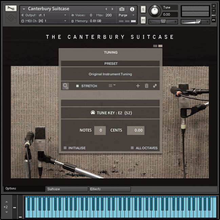Open the Original Instrument Tuning preset selector
This screenshot has height=220, width=220.
click(x=110, y=74)
